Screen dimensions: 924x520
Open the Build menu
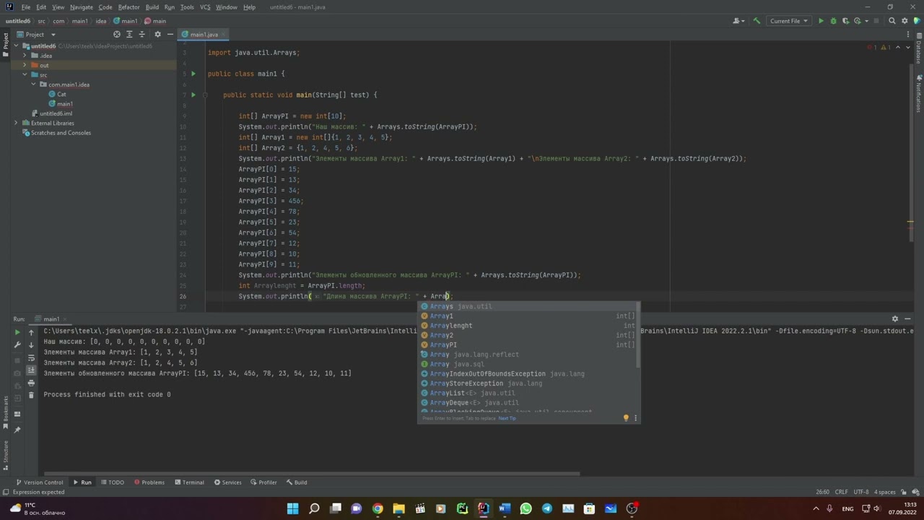(152, 7)
